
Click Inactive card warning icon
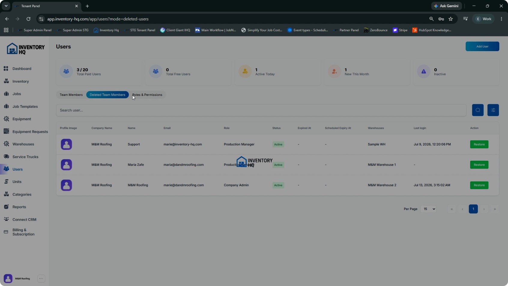424,71
